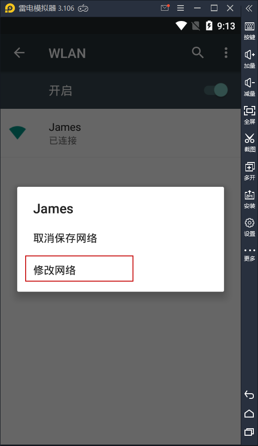
Task: Open emulator settings (设置) gear
Action: coord(250,227)
